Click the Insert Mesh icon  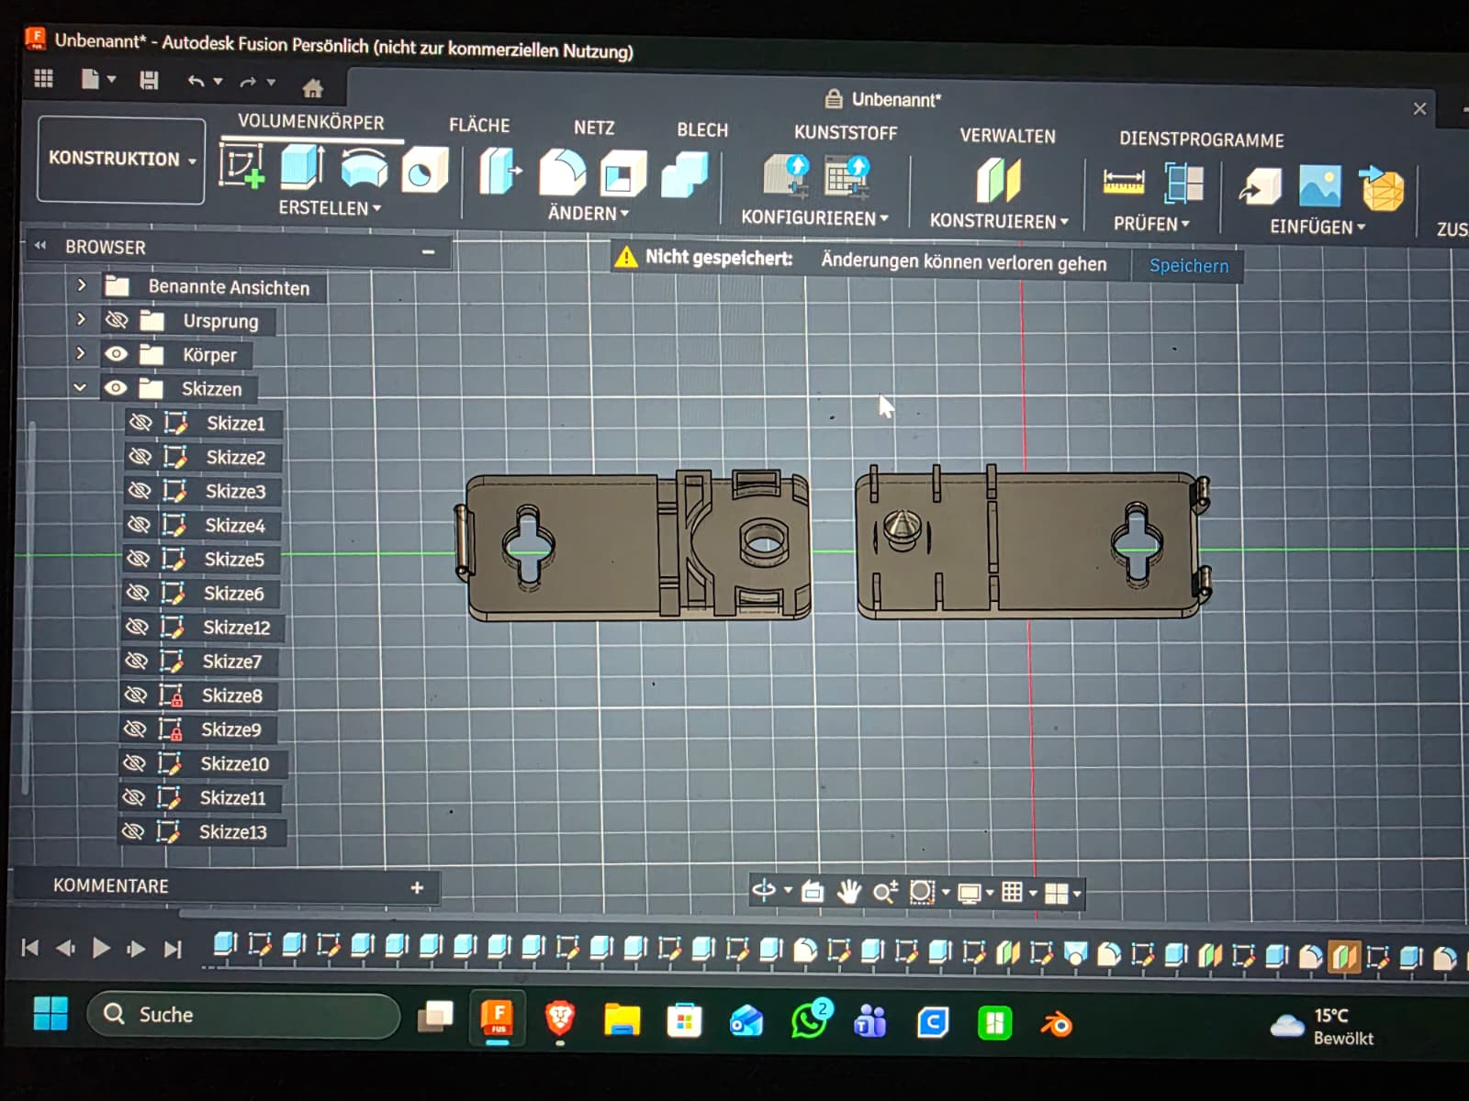coord(1382,188)
